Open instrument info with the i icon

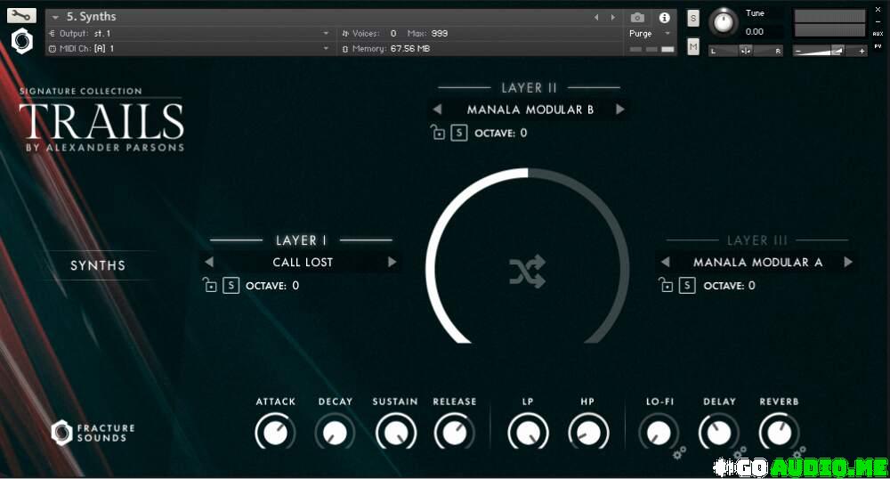click(x=664, y=18)
